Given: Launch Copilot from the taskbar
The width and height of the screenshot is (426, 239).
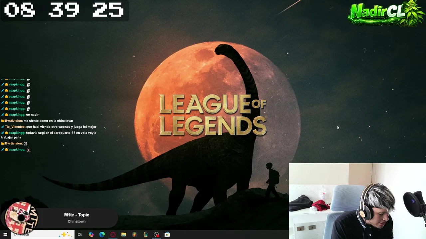Looking at the screenshot, I should tap(91, 235).
